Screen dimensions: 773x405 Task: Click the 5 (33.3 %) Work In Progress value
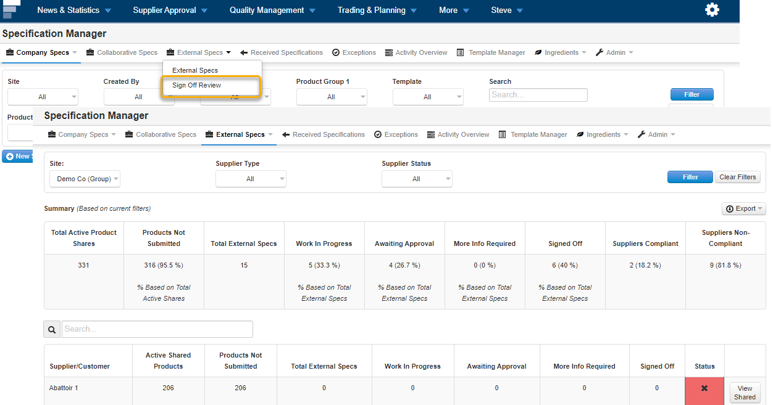pos(324,265)
